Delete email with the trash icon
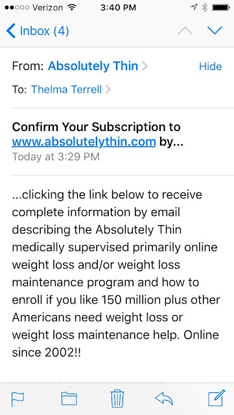 click(117, 398)
